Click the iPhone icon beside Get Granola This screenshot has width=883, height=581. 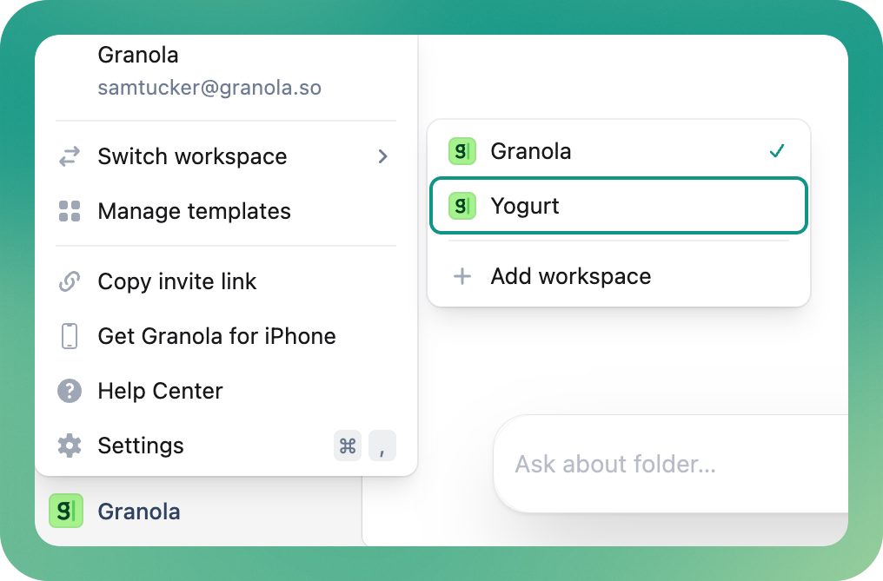[70, 336]
